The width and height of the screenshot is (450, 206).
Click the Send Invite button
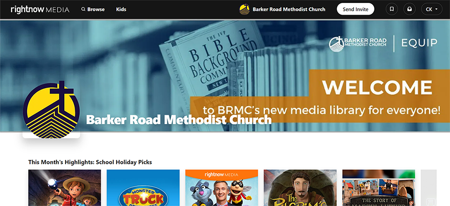(355, 9)
